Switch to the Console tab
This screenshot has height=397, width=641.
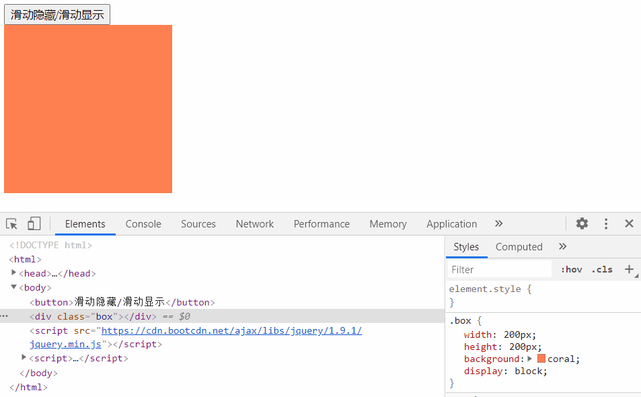[x=143, y=224]
